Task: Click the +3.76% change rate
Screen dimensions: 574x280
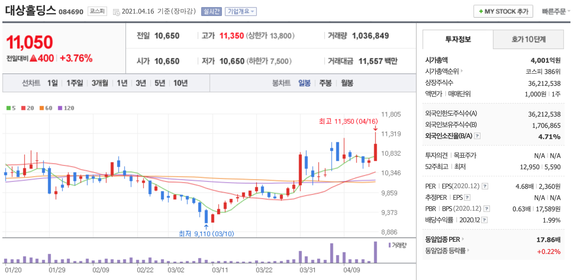Action: coord(76,58)
